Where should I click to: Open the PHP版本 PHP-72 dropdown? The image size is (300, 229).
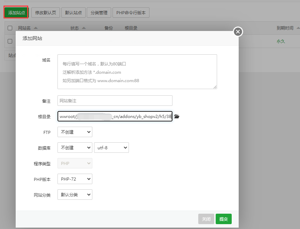(75, 179)
